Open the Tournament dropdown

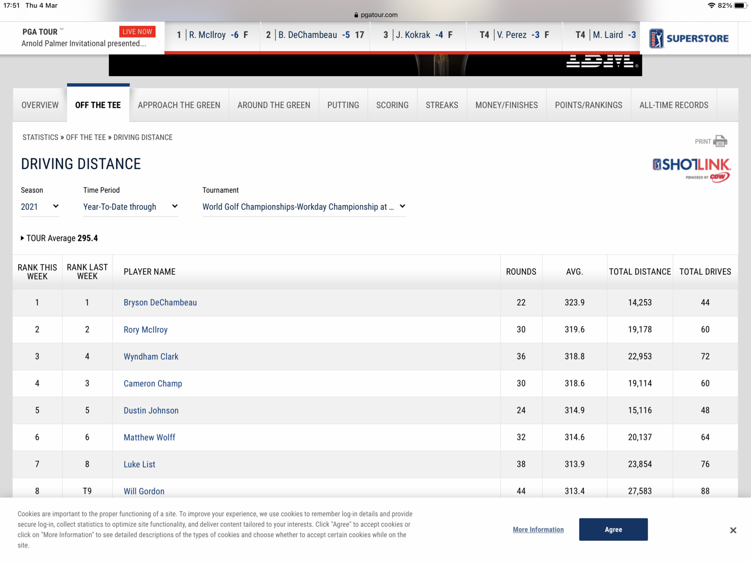point(304,207)
